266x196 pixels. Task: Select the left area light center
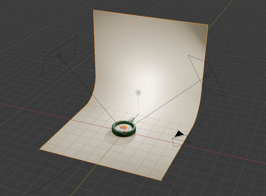click(x=59, y=55)
